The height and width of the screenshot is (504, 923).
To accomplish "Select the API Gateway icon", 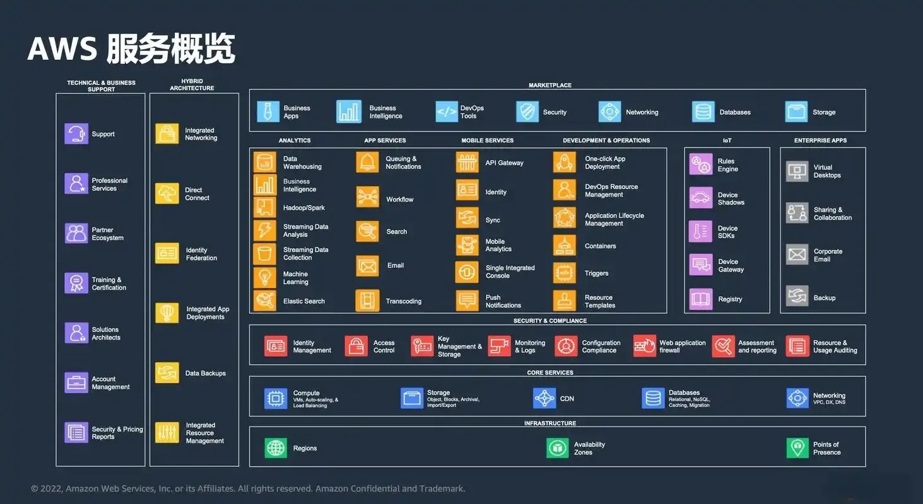I will tap(467, 162).
